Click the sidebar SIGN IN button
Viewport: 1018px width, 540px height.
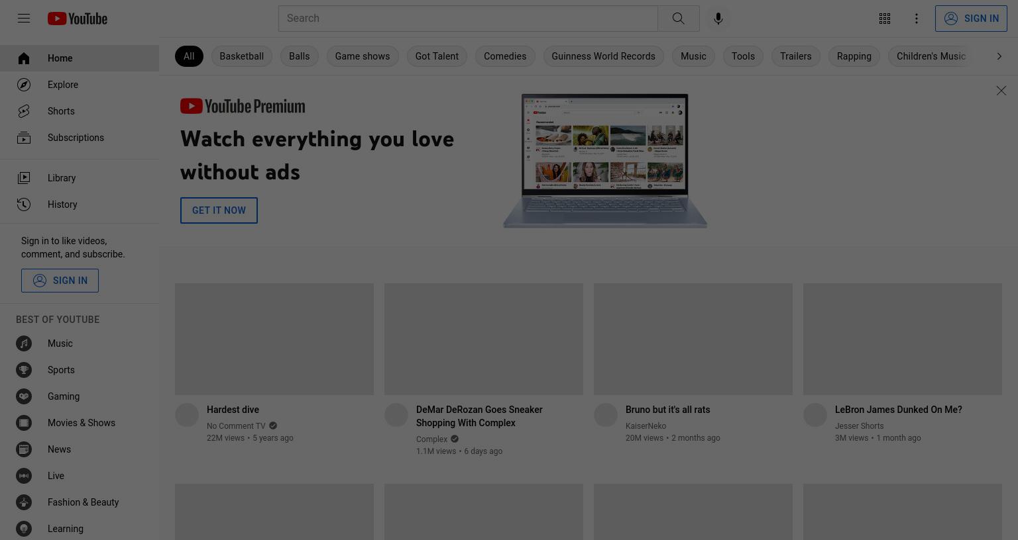(x=60, y=281)
